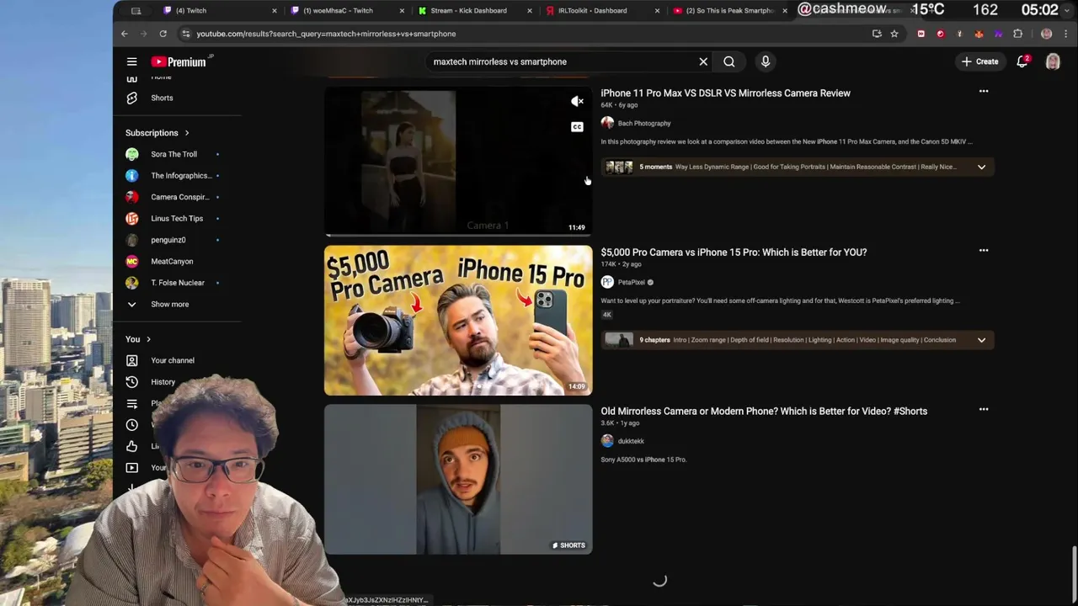Expand Show more subscriptions

(169, 304)
